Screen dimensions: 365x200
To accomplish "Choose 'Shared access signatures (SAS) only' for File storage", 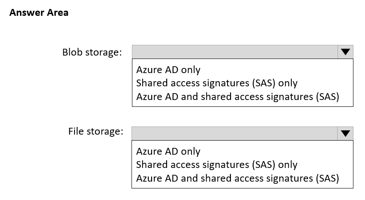I will (x=217, y=165).
